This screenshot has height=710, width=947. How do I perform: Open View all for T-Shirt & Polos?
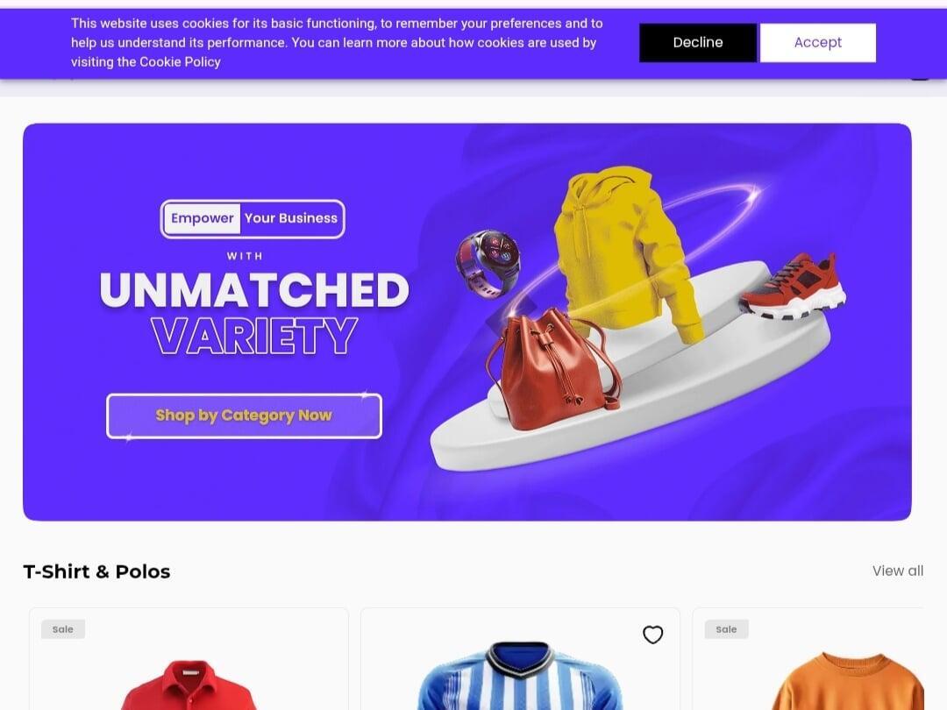point(898,571)
